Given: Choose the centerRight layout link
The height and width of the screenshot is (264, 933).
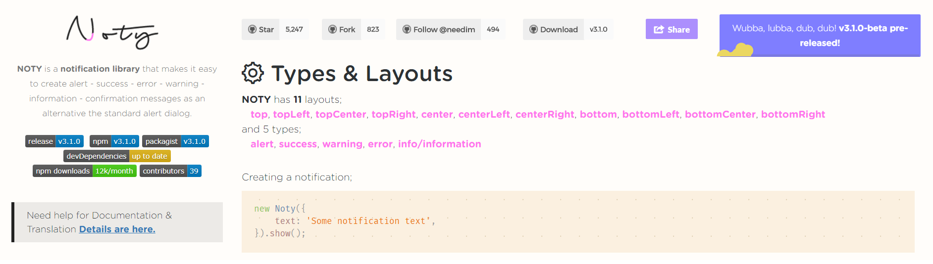Looking at the screenshot, I should pyautogui.click(x=545, y=114).
